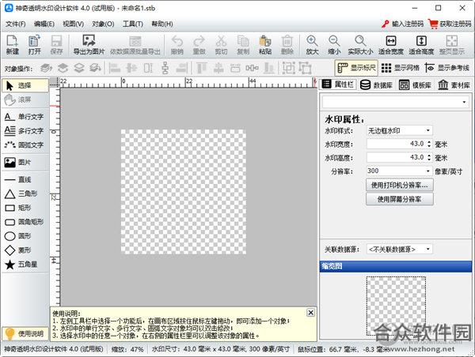Click 导出为图片 export as image icon
The width and height of the screenshot is (475, 357).
89,45
